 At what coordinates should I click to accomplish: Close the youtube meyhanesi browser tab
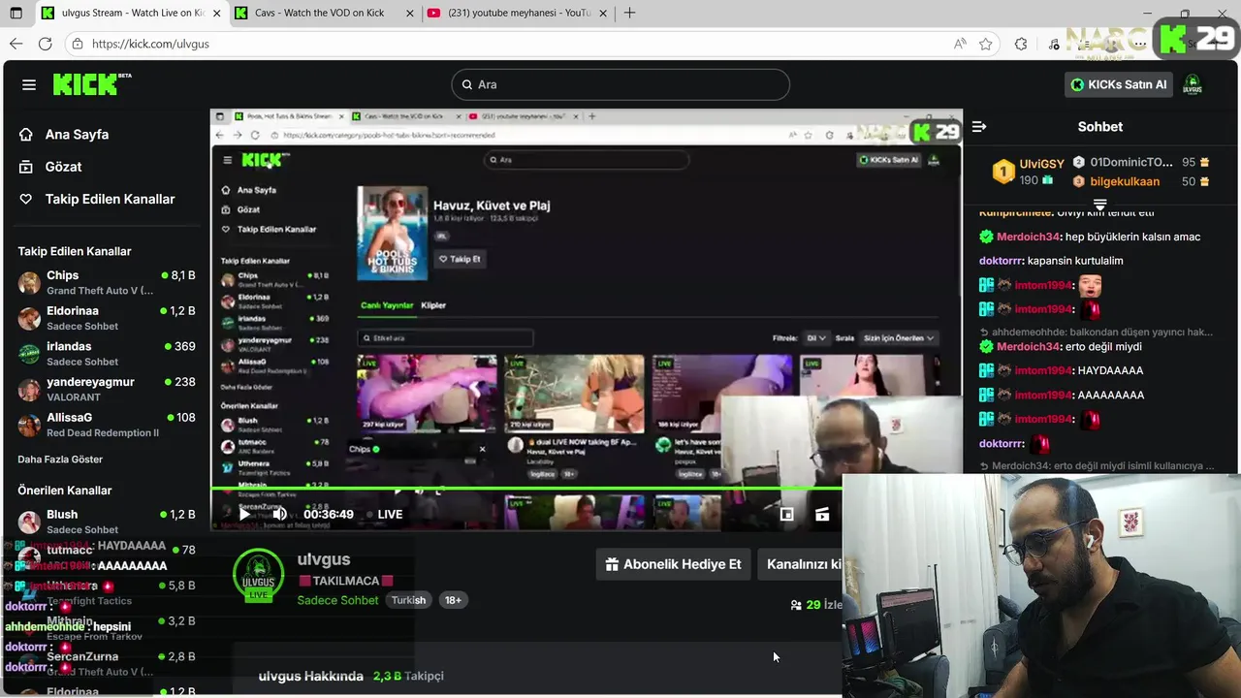click(602, 14)
